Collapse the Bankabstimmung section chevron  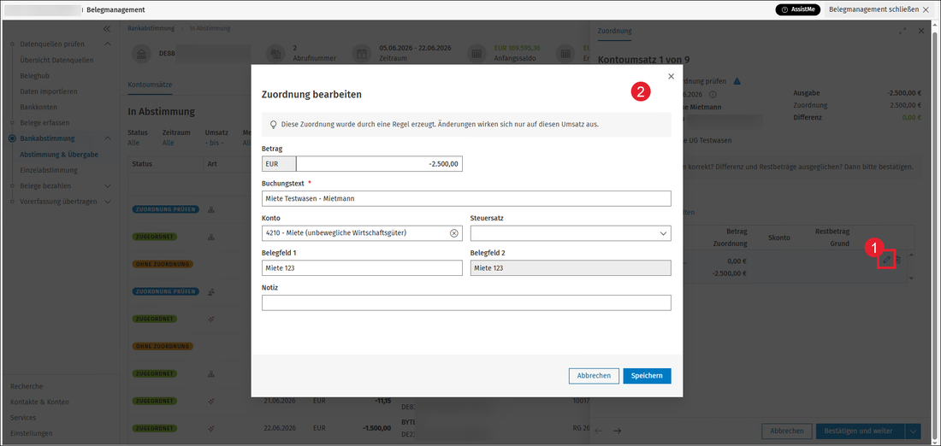point(108,138)
